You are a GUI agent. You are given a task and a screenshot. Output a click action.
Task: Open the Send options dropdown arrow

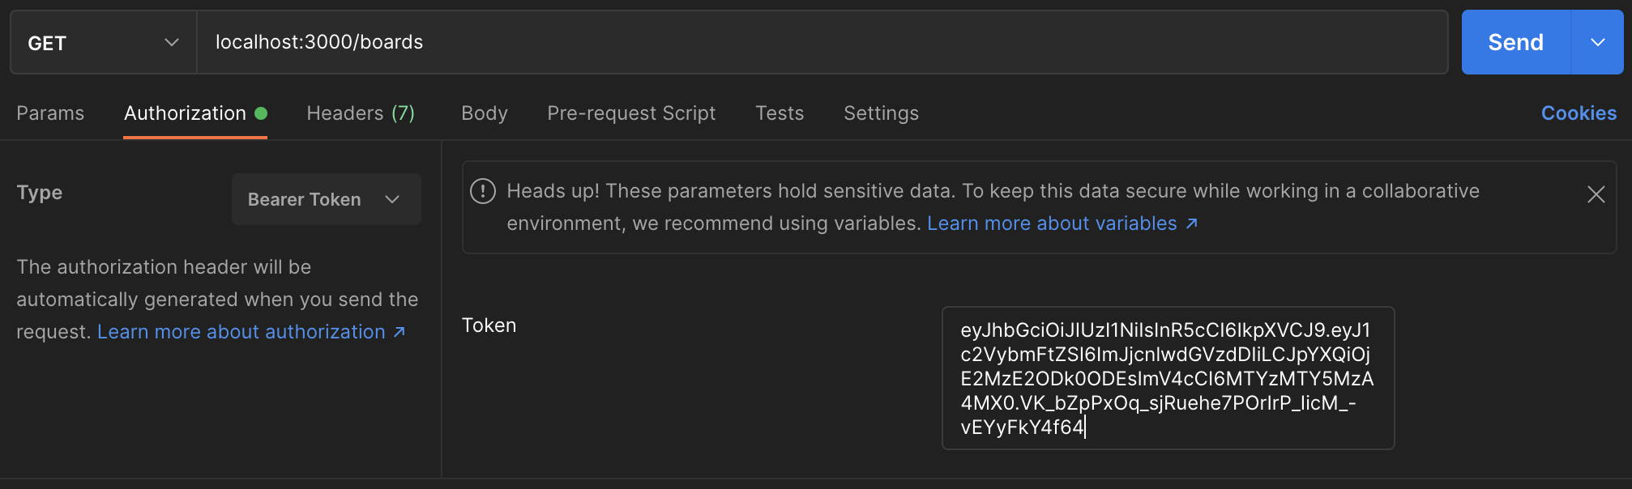1597,42
